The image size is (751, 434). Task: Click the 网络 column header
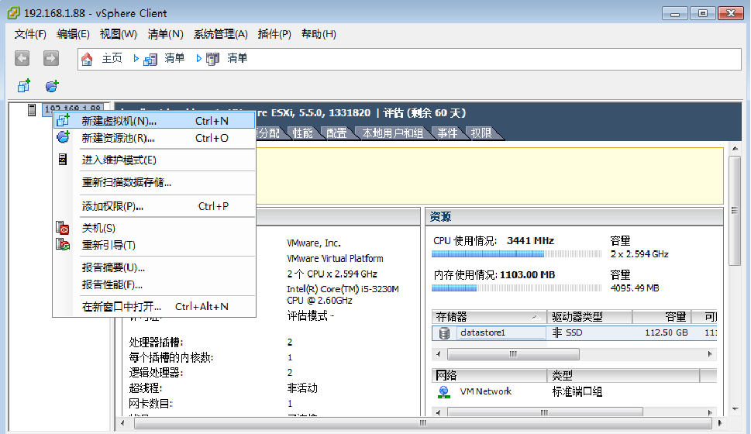click(488, 375)
